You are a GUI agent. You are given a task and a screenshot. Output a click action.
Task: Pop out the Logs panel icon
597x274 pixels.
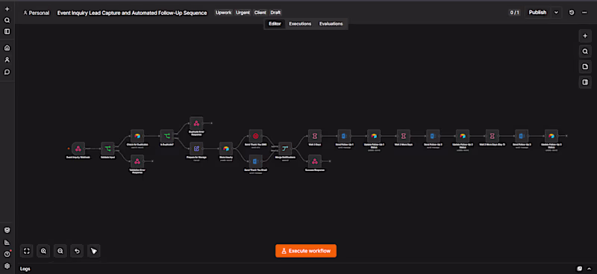click(580, 269)
